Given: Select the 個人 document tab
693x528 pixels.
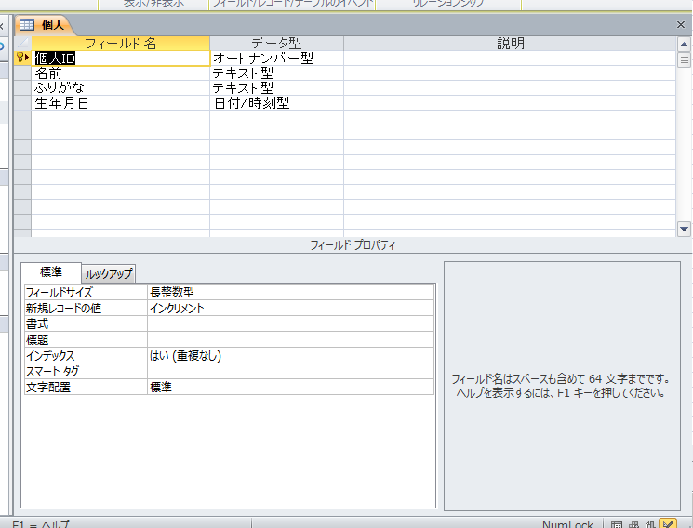Looking at the screenshot, I should [45, 25].
